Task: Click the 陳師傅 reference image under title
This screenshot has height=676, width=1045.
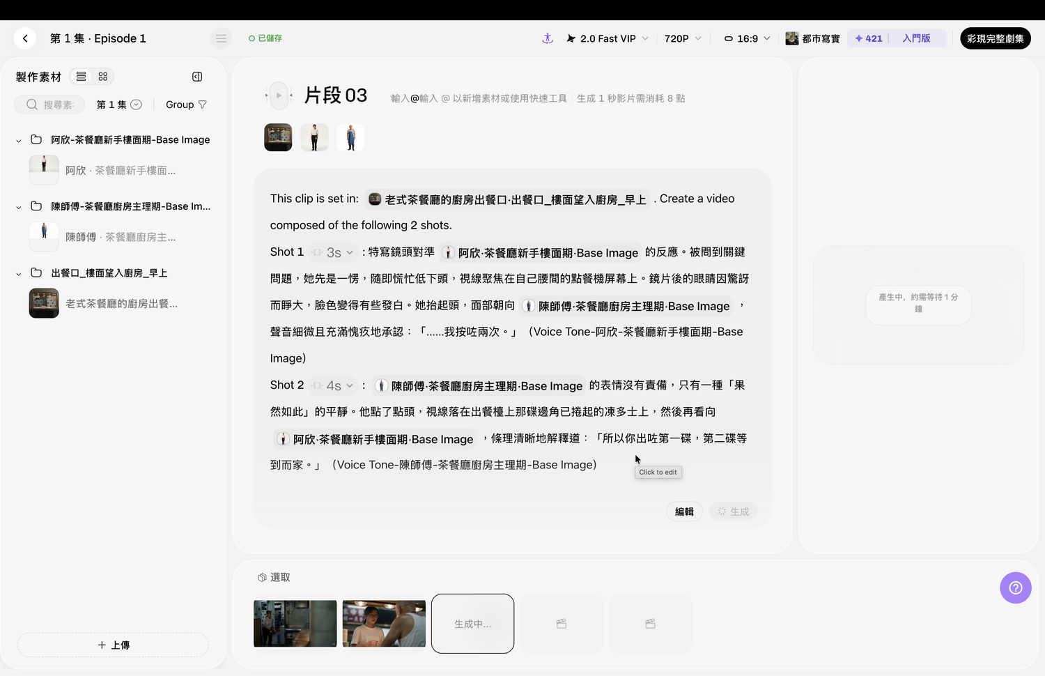Action: pos(350,137)
